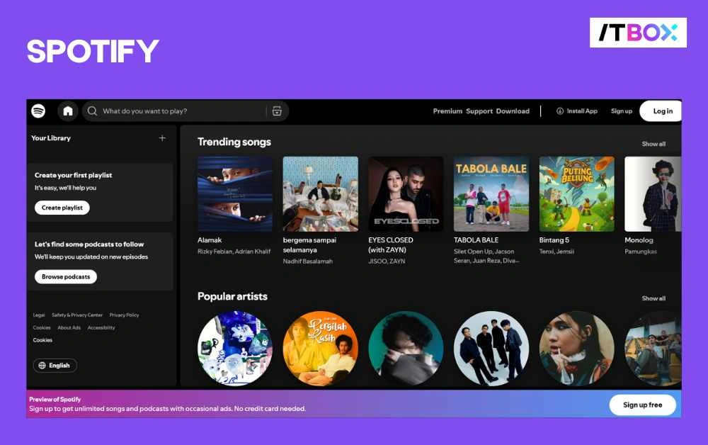Open the TABOLA BALE cover art
Screen dimensions: 708x445
(491, 194)
